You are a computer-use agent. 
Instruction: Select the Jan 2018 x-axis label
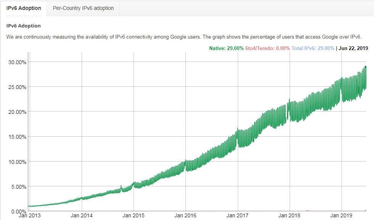[289, 216]
